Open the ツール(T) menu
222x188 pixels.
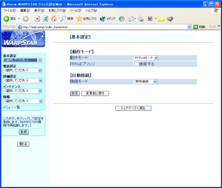[x=75, y=11]
